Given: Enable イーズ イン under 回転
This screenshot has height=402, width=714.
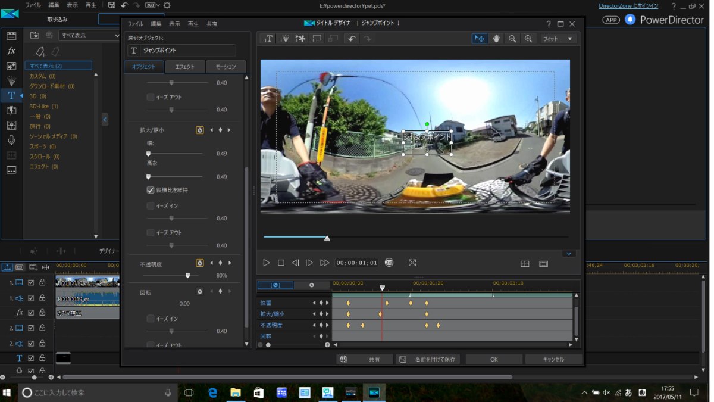Looking at the screenshot, I should point(151,319).
